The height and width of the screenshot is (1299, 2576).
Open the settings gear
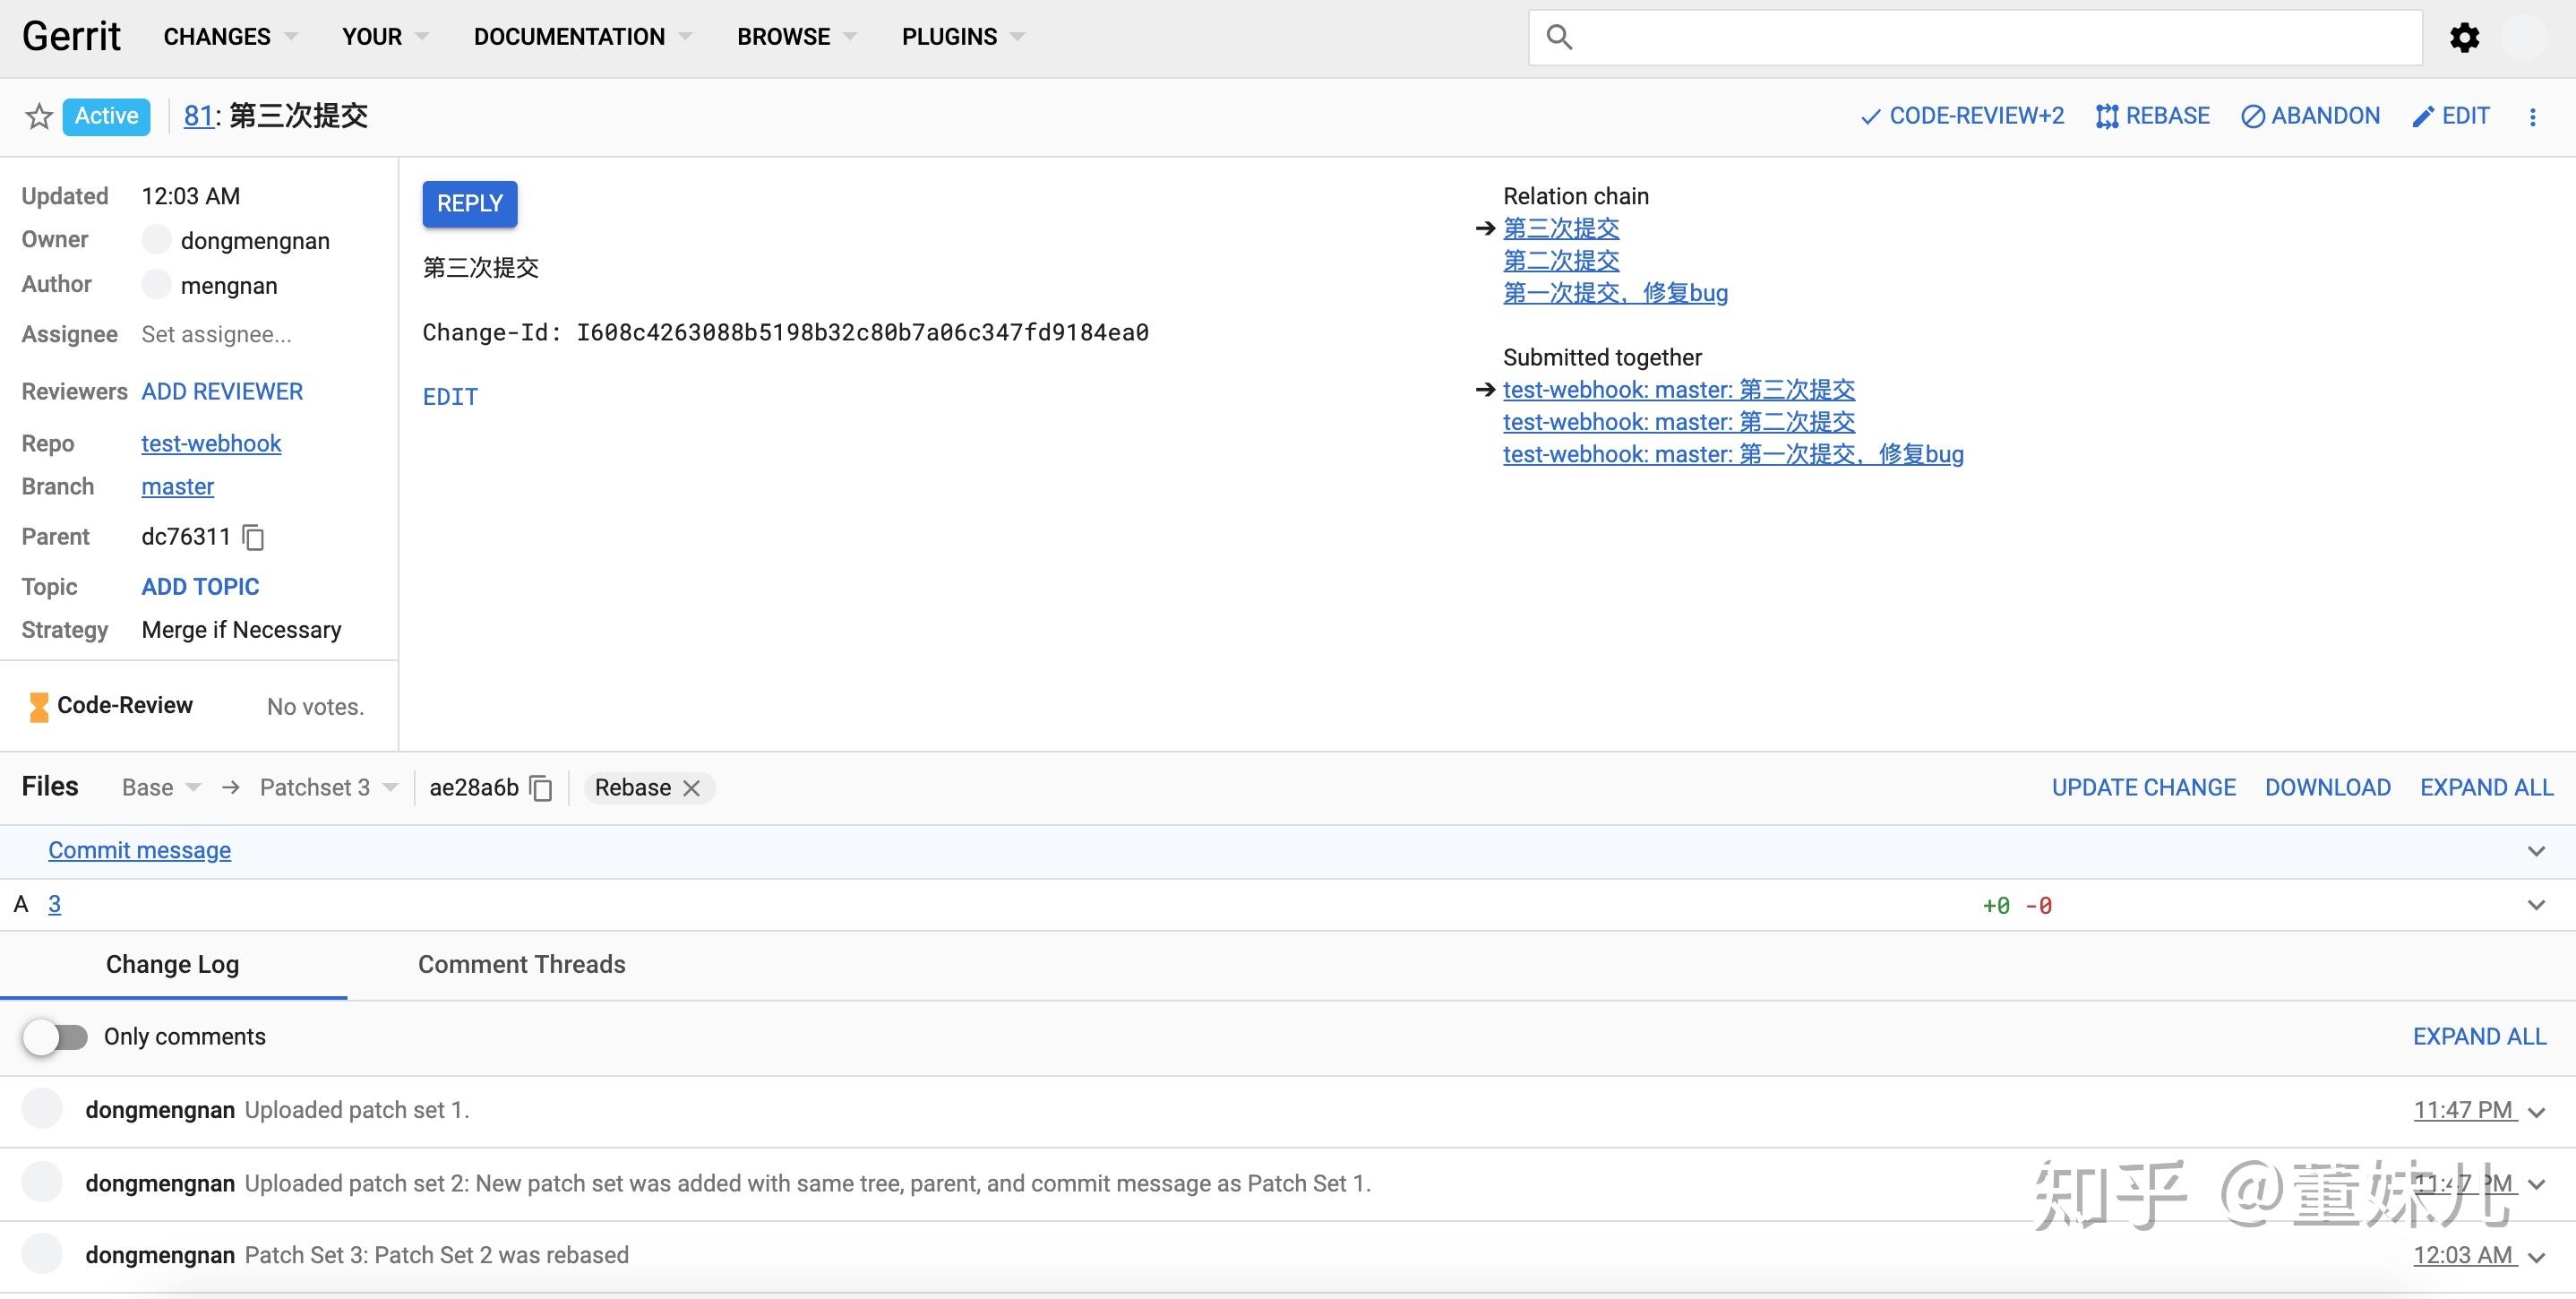pyautogui.click(x=2464, y=37)
